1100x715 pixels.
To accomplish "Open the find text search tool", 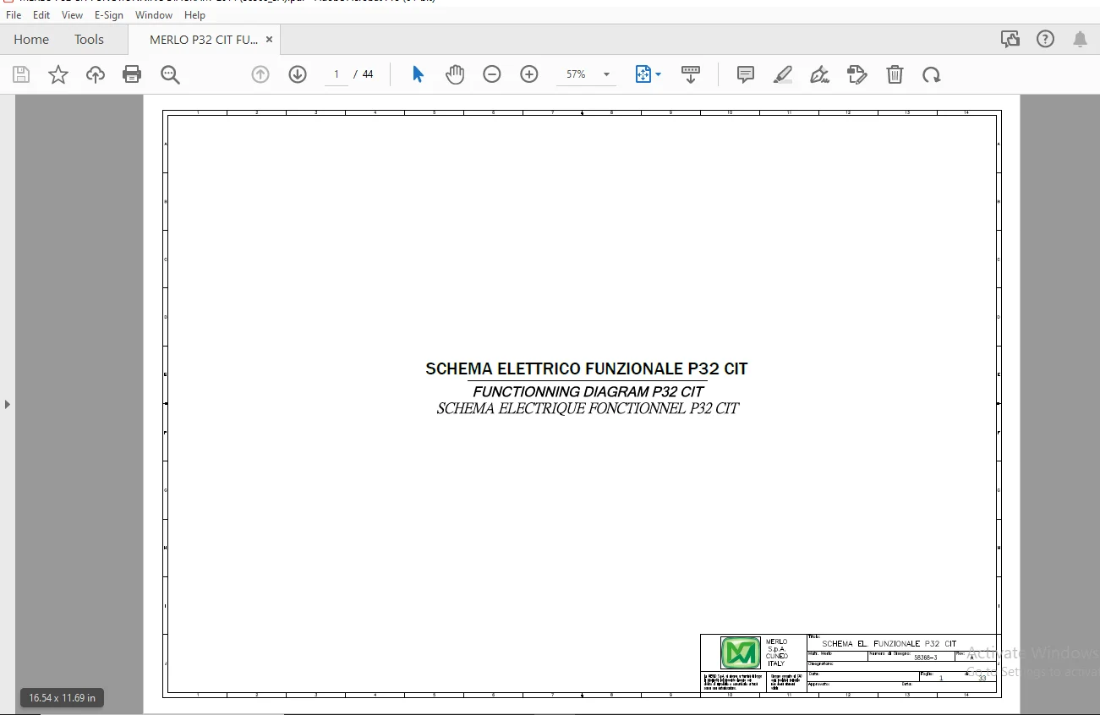I will (x=170, y=74).
